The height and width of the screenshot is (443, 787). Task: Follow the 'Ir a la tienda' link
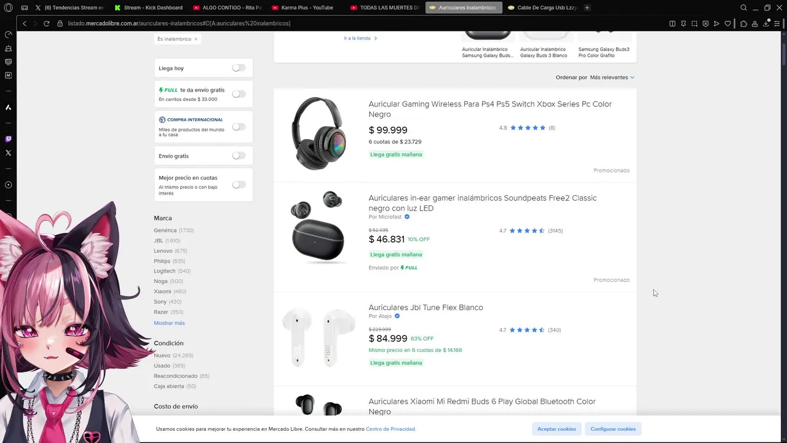pos(360,38)
